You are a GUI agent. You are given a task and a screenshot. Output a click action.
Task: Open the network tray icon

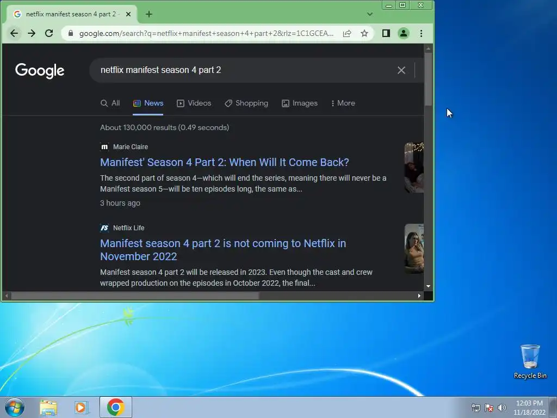475,408
